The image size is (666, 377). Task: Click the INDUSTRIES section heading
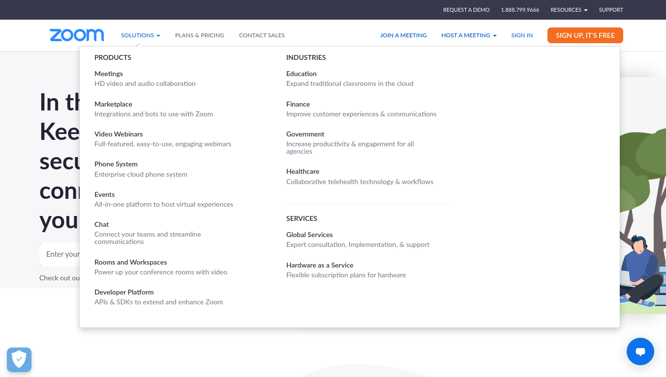click(x=306, y=57)
